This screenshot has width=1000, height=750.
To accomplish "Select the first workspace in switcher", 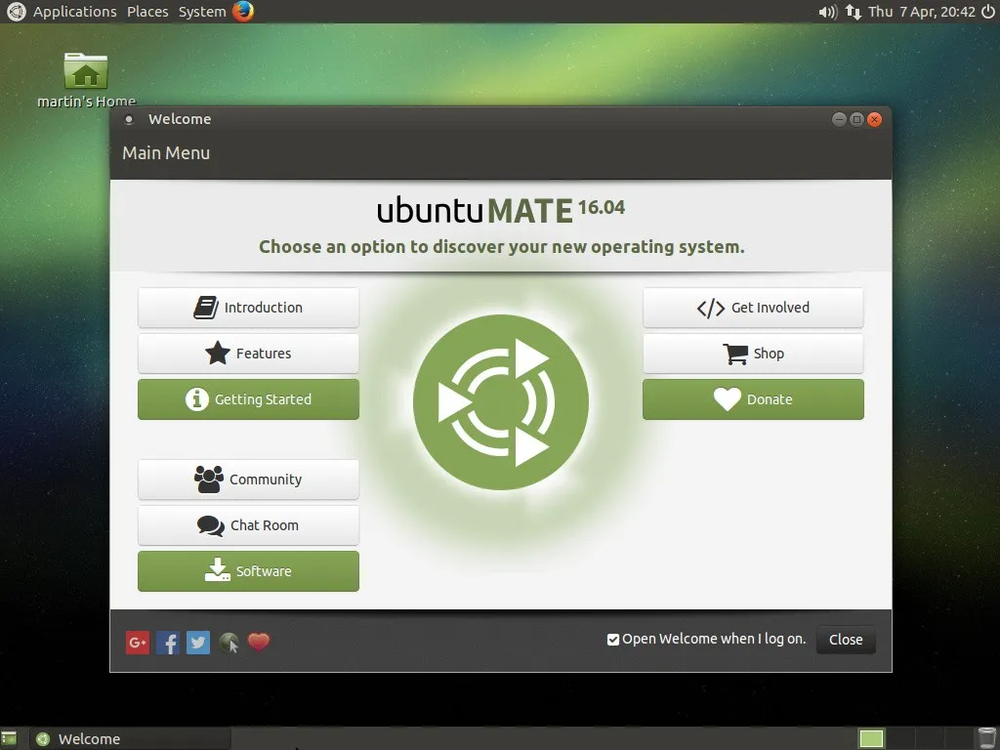I will [x=871, y=738].
